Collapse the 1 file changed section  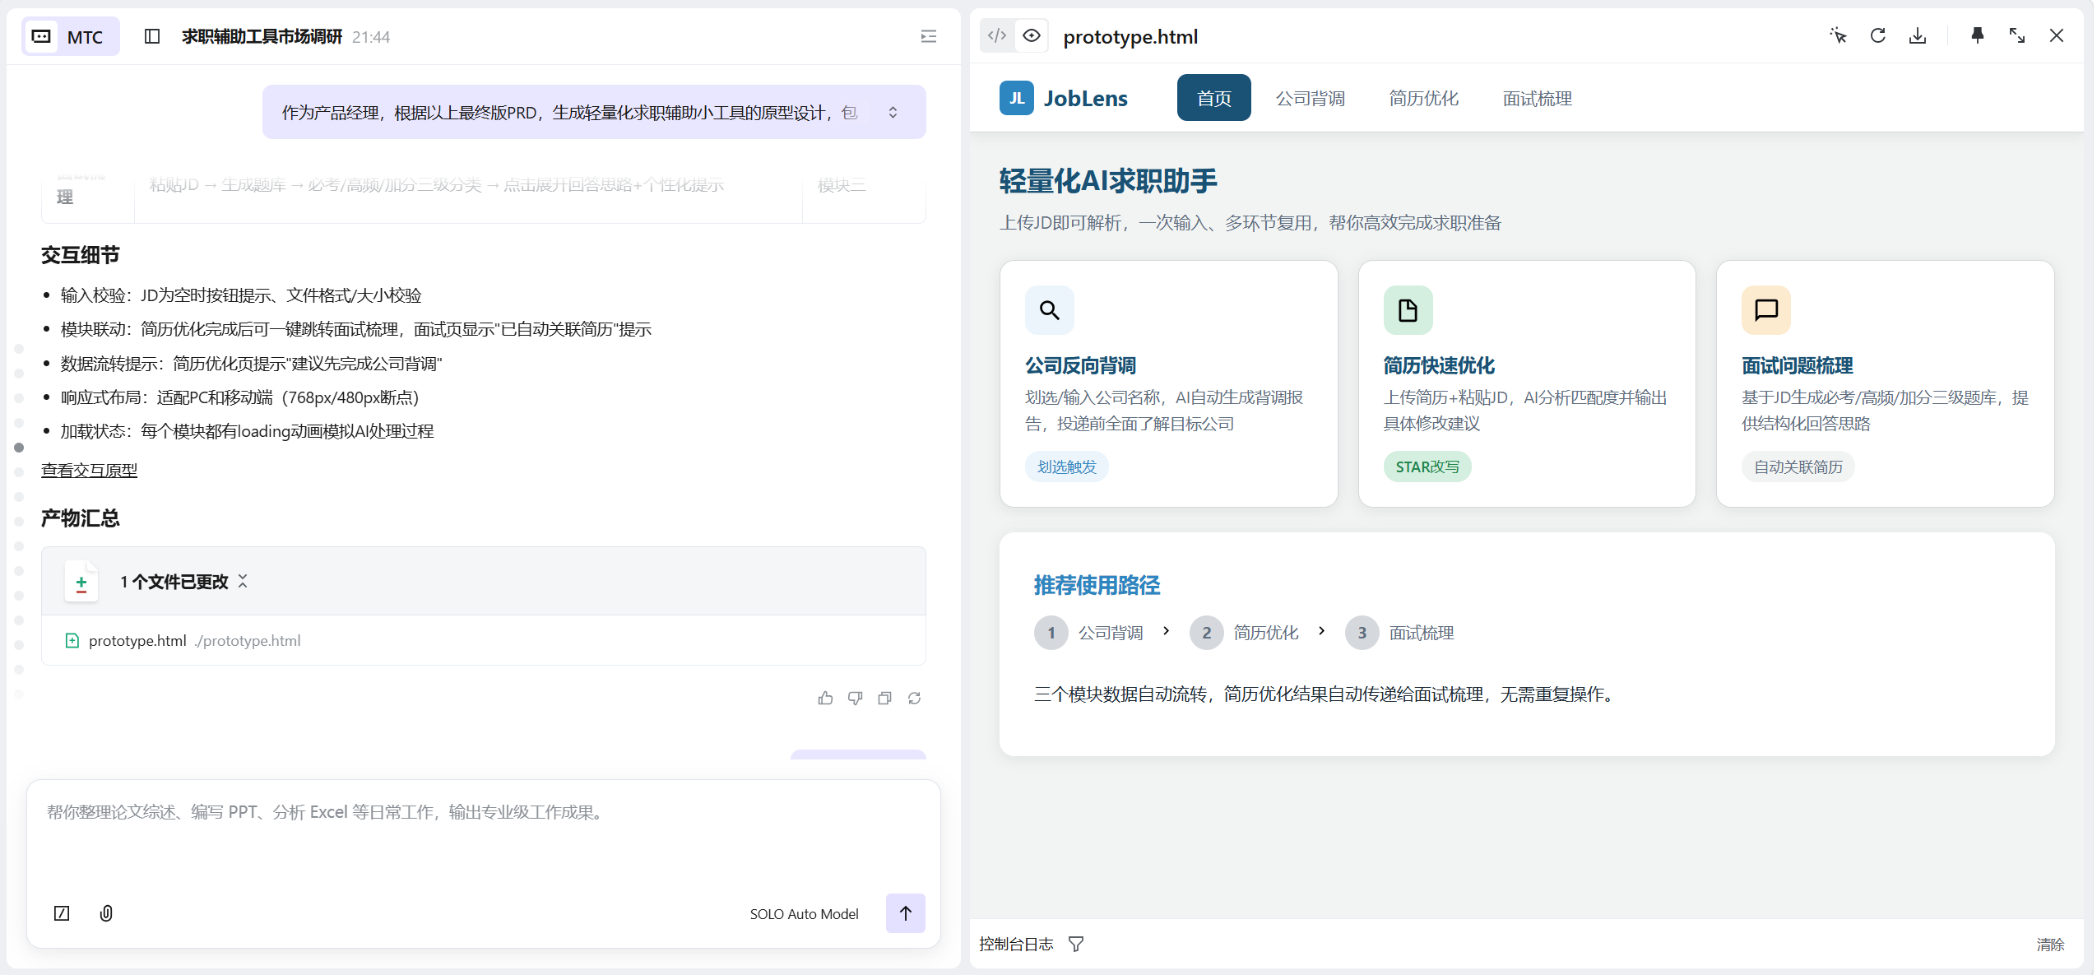tap(243, 581)
